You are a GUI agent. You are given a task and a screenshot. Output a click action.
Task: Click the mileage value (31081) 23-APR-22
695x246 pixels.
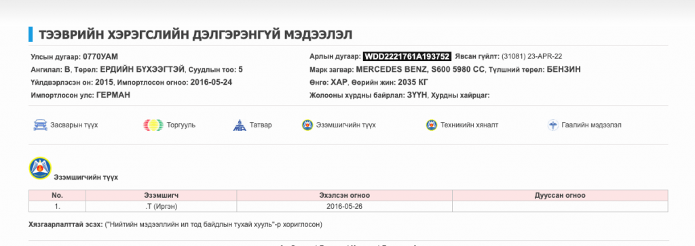pos(532,57)
